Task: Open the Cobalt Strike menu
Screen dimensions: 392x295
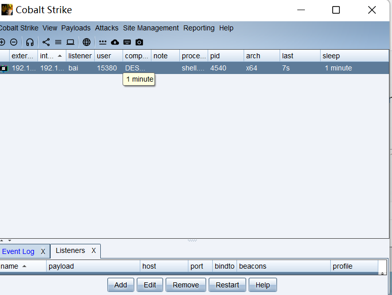Action: [19, 28]
